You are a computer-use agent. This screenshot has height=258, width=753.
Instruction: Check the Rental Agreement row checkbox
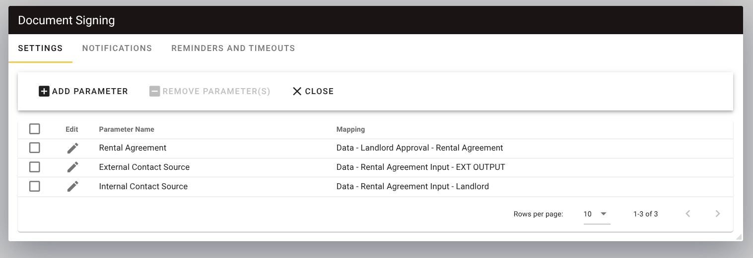34,148
